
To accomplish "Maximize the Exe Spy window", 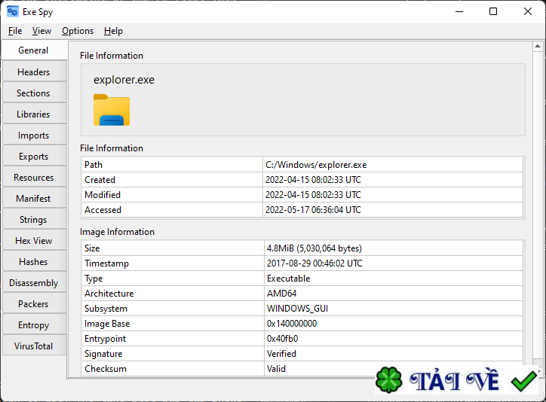I will click(x=492, y=11).
